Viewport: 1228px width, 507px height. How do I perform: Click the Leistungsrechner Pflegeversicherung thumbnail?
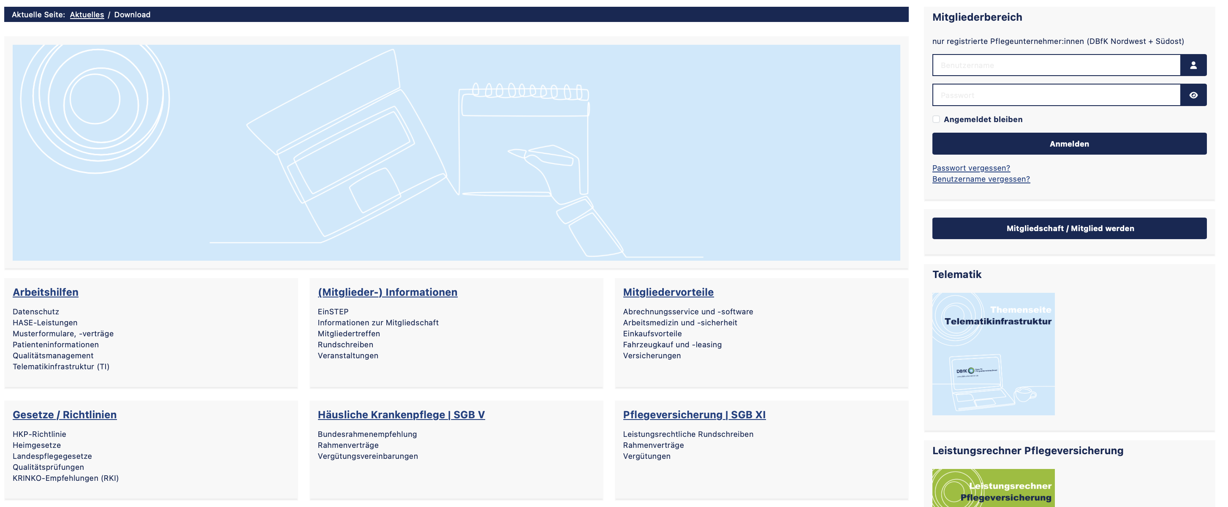[994, 488]
